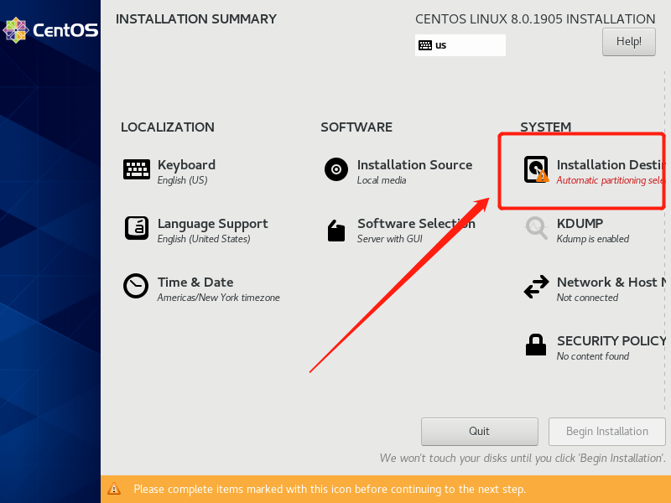This screenshot has height=503, width=671.
Task: Click the Security Policy lock icon
Action: 536,345
